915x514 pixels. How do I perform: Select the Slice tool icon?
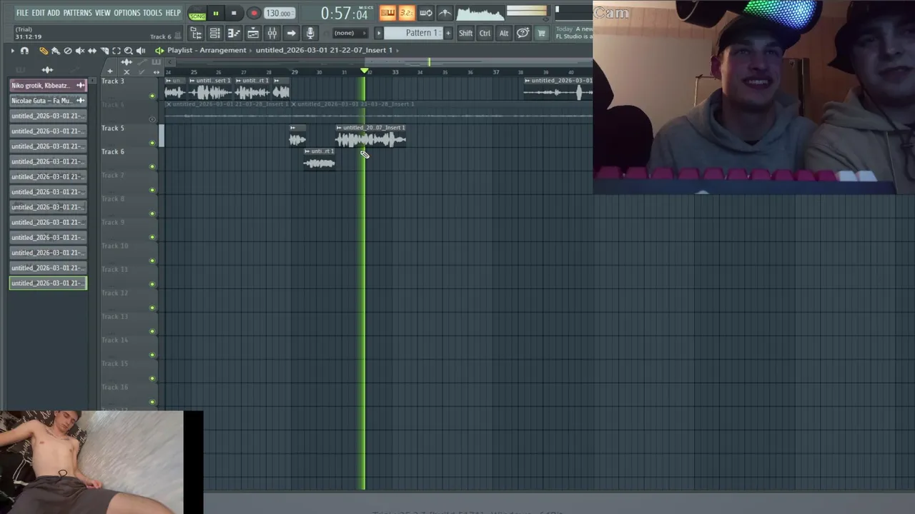point(104,51)
